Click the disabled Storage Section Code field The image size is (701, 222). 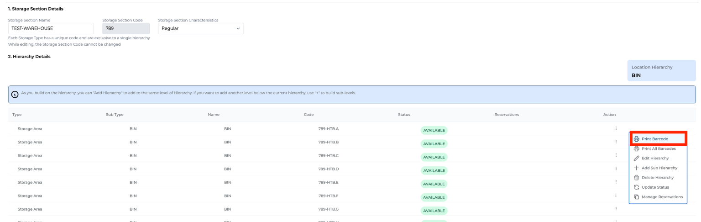tap(126, 28)
